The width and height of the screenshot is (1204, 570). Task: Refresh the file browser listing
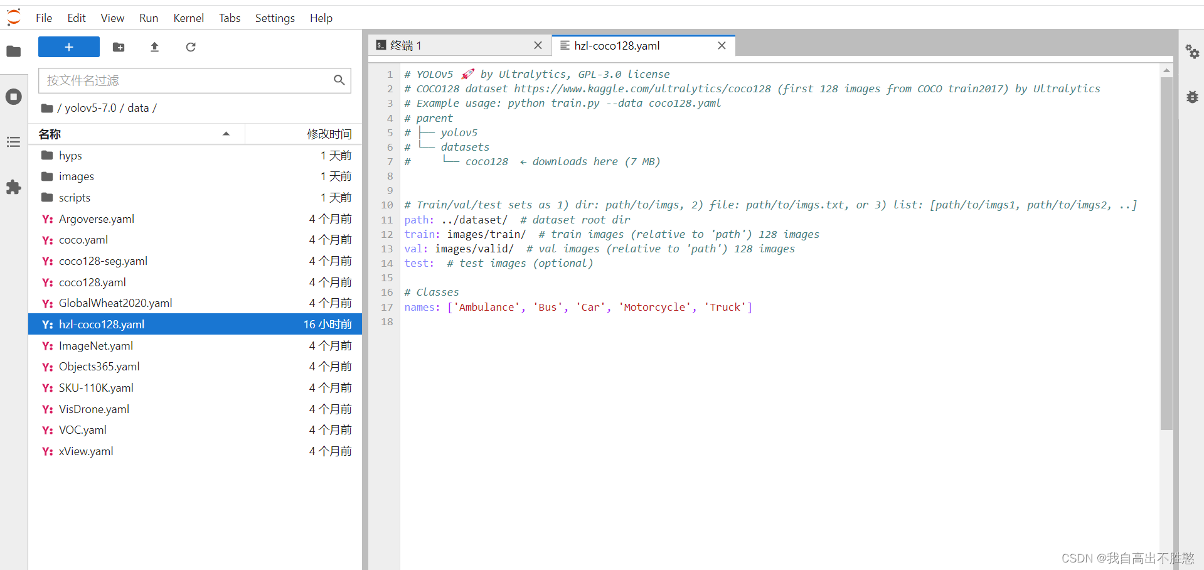click(x=191, y=47)
